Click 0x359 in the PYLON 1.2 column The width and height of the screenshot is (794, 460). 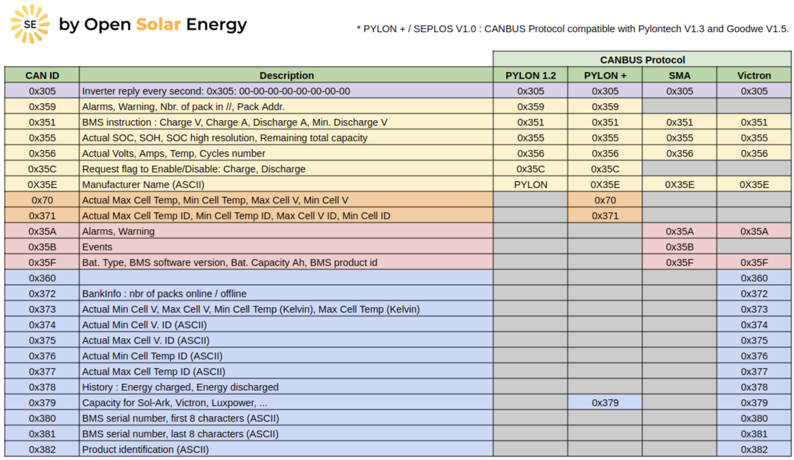point(530,106)
